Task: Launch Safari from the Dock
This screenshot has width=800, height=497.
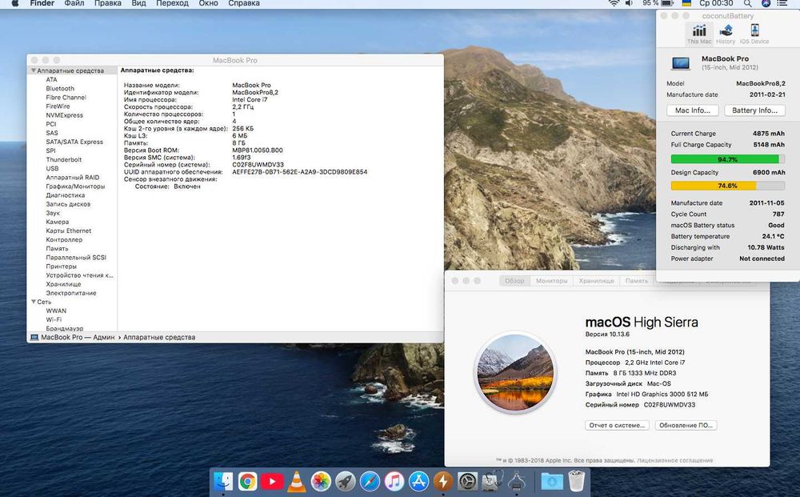Action: coord(370,481)
